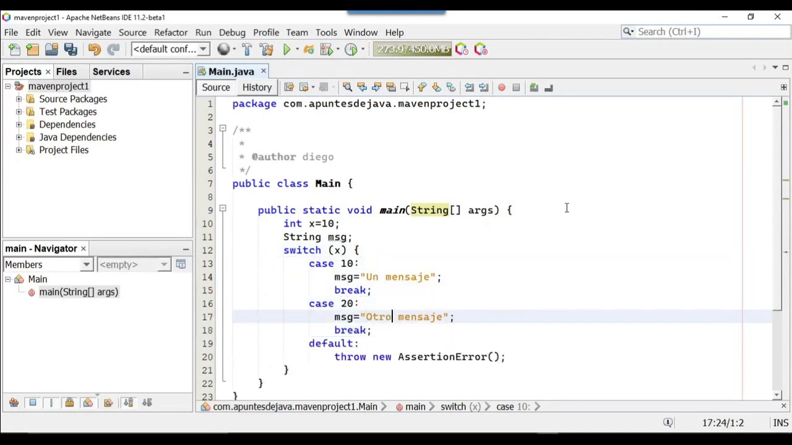The height and width of the screenshot is (445, 792).
Task: Toggle Show Non-Public Members lock filter
Action: pyautogui.click(x=69, y=403)
